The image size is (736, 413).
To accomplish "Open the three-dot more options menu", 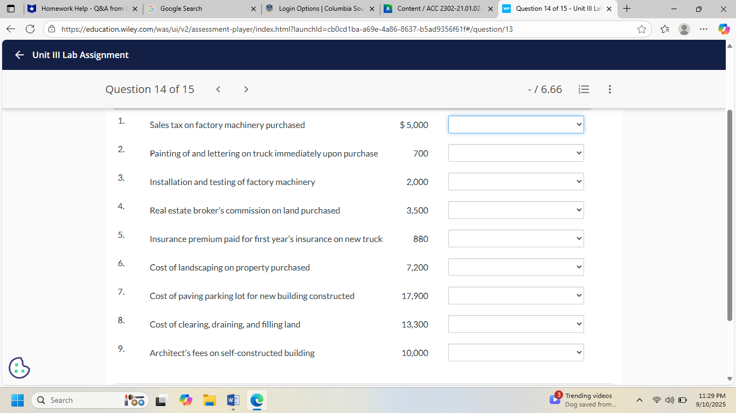I will pos(610,89).
